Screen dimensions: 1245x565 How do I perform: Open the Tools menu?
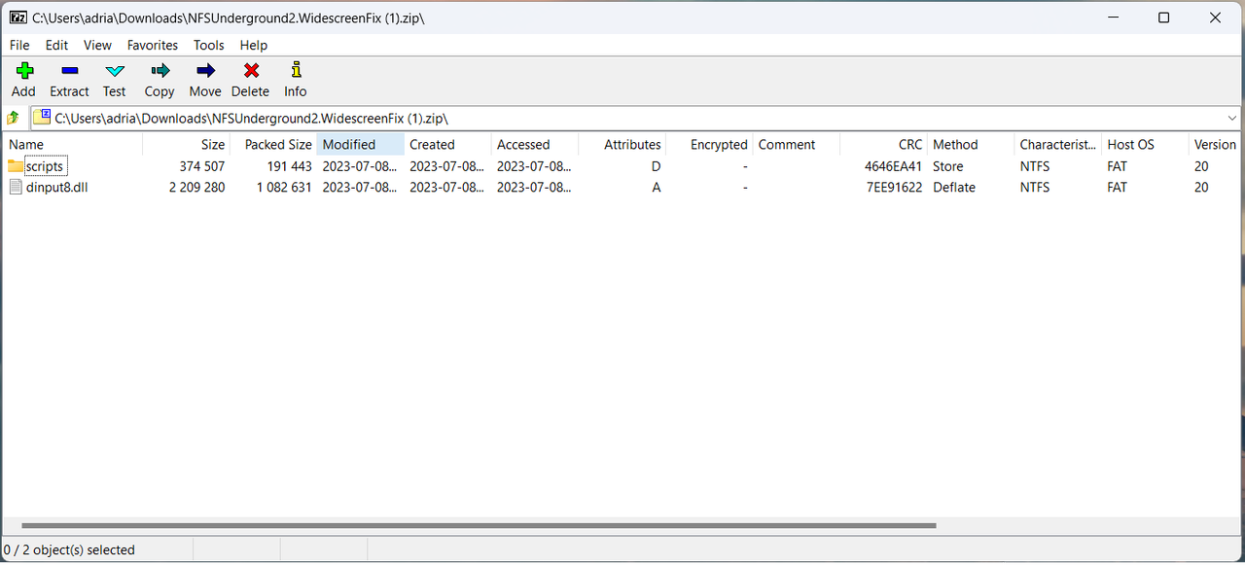click(209, 45)
